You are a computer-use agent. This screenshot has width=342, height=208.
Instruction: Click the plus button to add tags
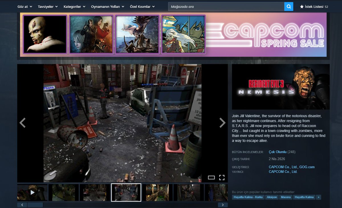[x=319, y=197]
